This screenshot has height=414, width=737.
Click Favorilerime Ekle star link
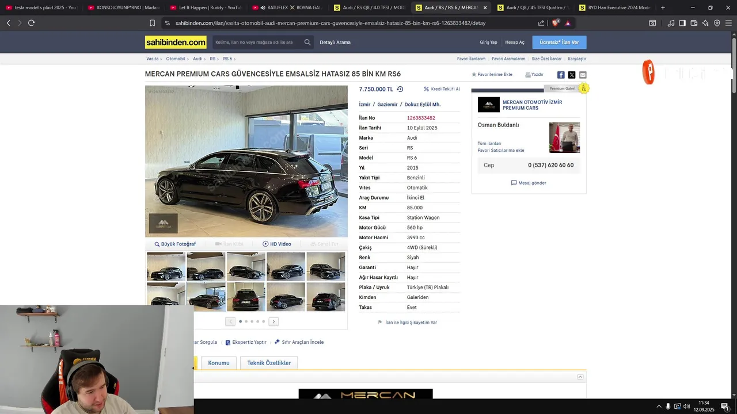492,75
